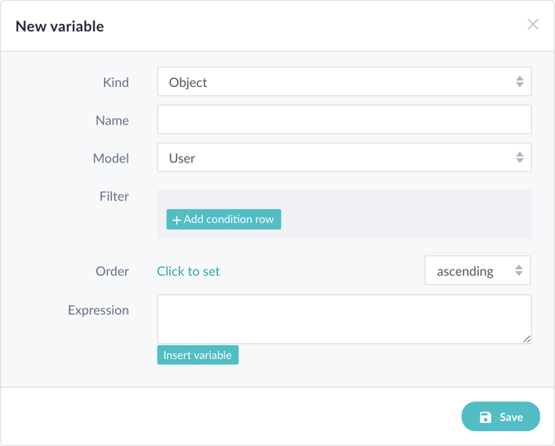555x446 pixels.
Task: Click the 'Click to set' order link
Action: point(188,271)
